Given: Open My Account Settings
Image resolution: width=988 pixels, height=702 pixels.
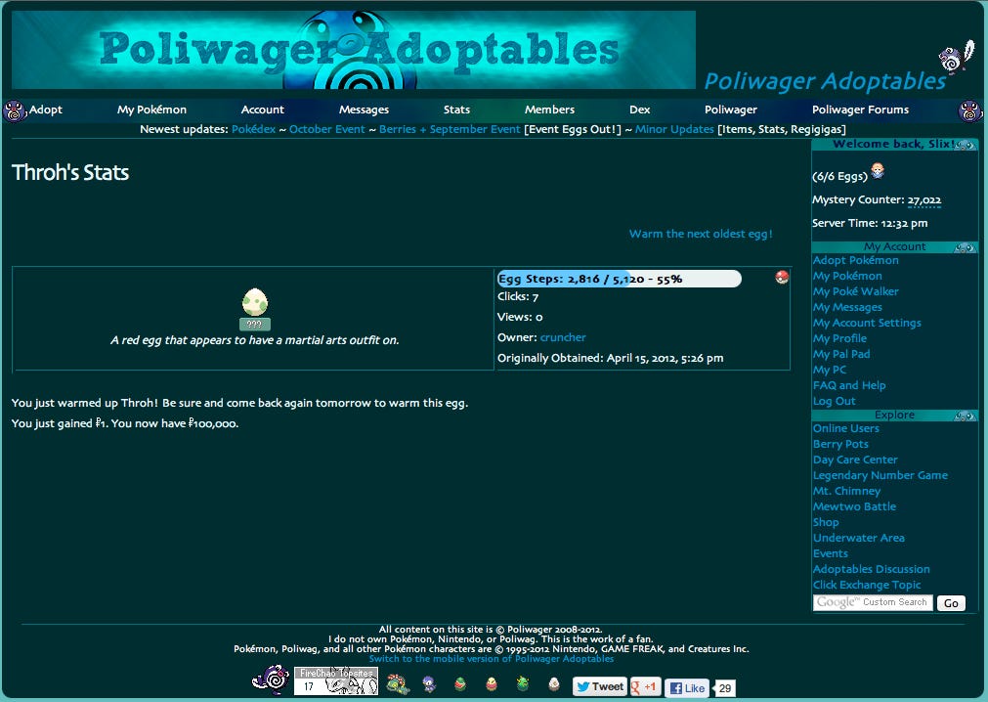Looking at the screenshot, I should [x=867, y=323].
